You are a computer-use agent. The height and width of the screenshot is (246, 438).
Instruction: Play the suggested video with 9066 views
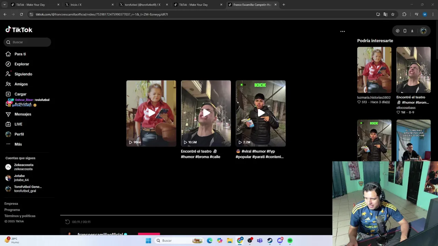[151, 113]
